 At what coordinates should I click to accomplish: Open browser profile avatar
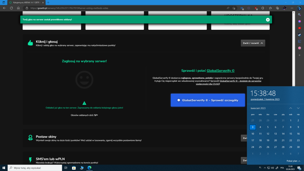tap(285, 8)
